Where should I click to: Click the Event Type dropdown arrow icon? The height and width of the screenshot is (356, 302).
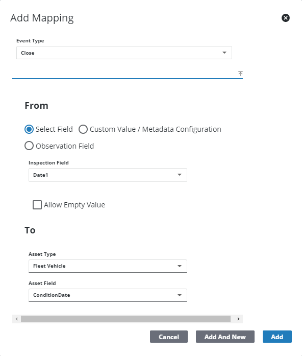click(x=224, y=53)
